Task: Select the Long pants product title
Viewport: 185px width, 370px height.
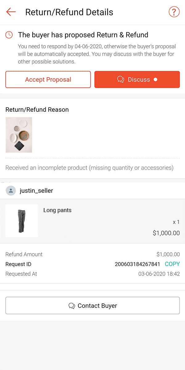Action: click(x=57, y=210)
